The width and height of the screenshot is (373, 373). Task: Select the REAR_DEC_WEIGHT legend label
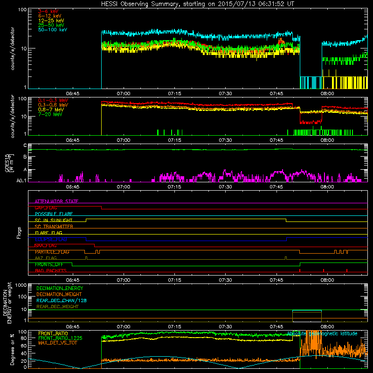57,307
